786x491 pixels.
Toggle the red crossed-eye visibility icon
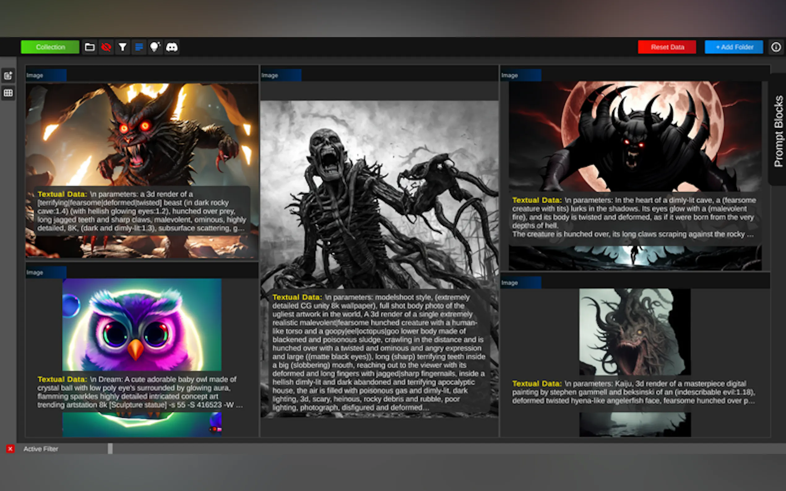106,47
